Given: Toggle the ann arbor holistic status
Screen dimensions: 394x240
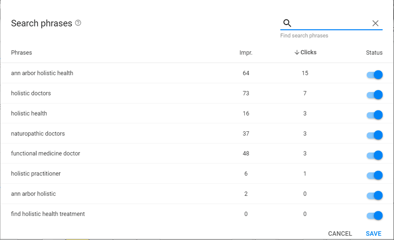Looking at the screenshot, I should 375,195.
